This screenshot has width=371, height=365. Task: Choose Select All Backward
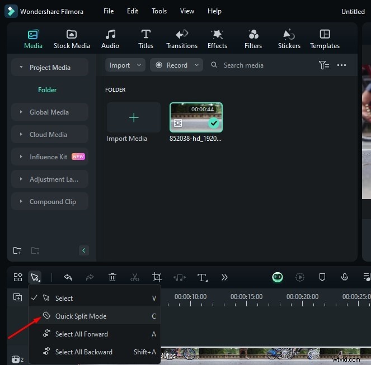(x=95, y=352)
